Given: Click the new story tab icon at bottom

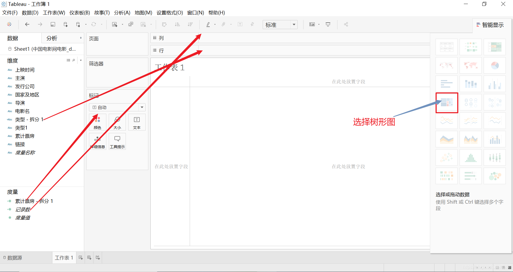Looking at the screenshot, I should [x=98, y=258].
